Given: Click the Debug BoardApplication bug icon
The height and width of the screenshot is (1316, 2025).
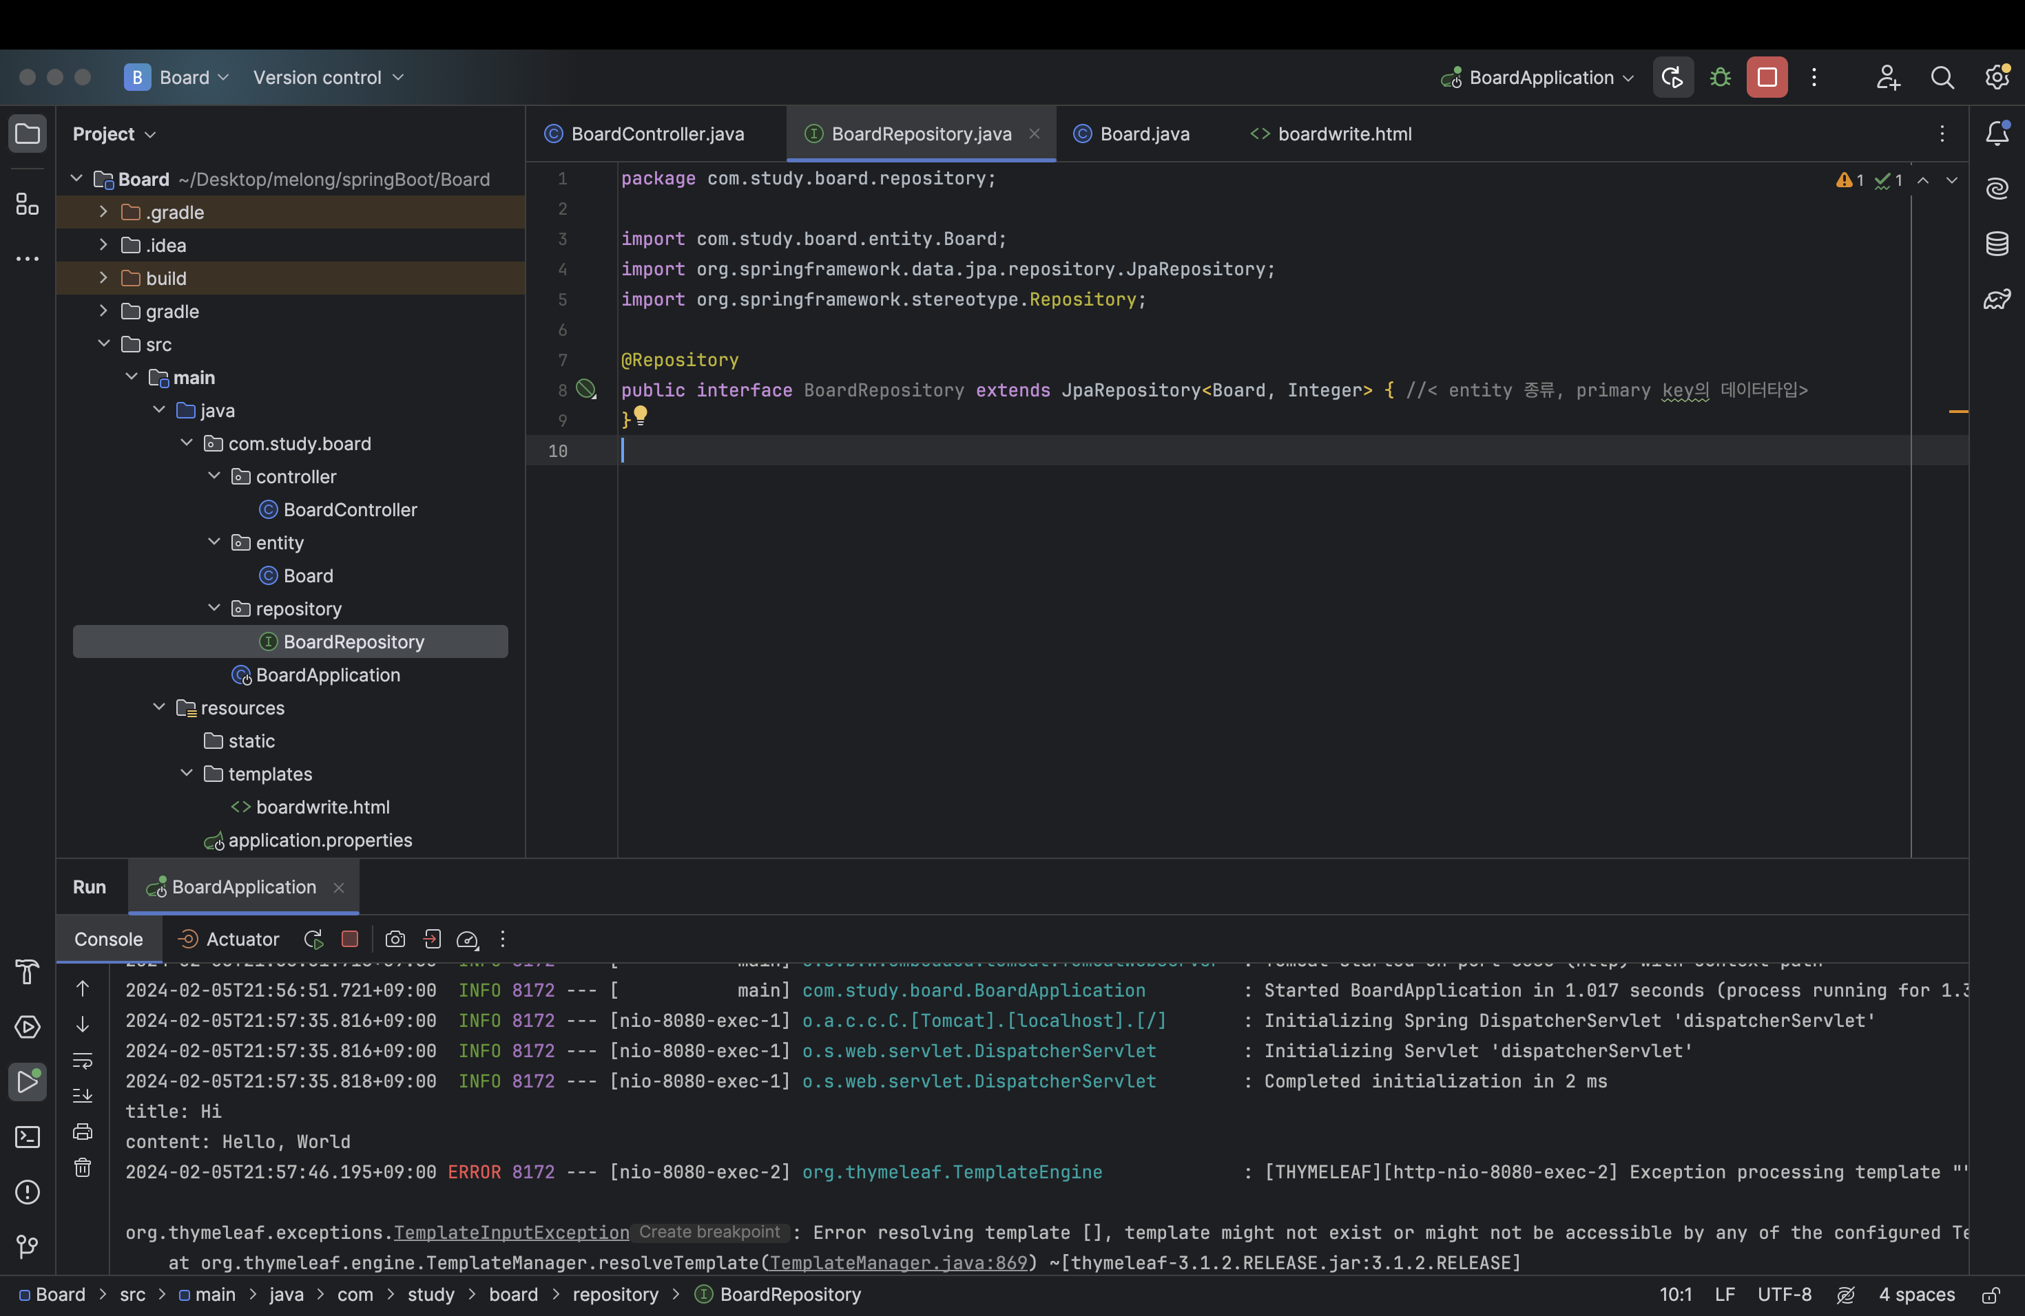Looking at the screenshot, I should pos(1720,77).
